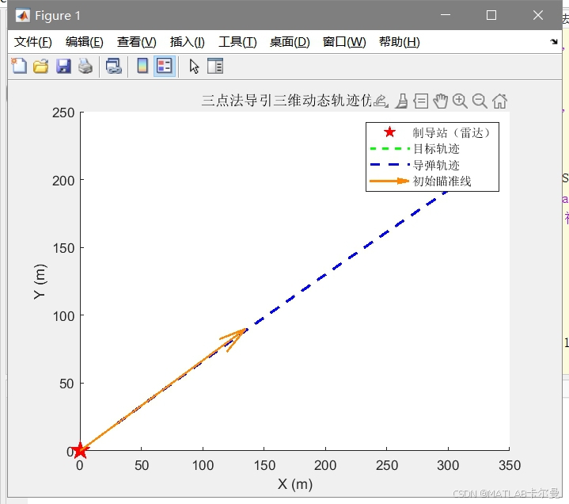Dock the figure with the corner arrow

[x=554, y=41]
